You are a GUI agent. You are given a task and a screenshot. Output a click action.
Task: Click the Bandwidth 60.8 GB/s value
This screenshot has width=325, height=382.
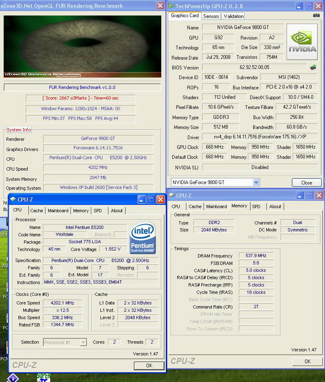(297, 127)
